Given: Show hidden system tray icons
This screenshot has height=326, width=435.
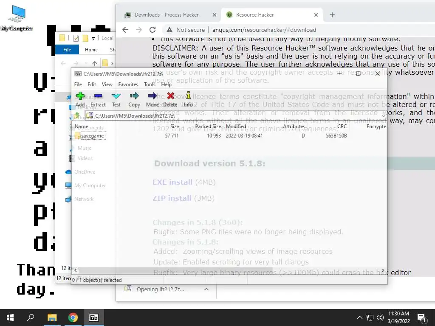Looking at the screenshot, I should click(x=359, y=318).
